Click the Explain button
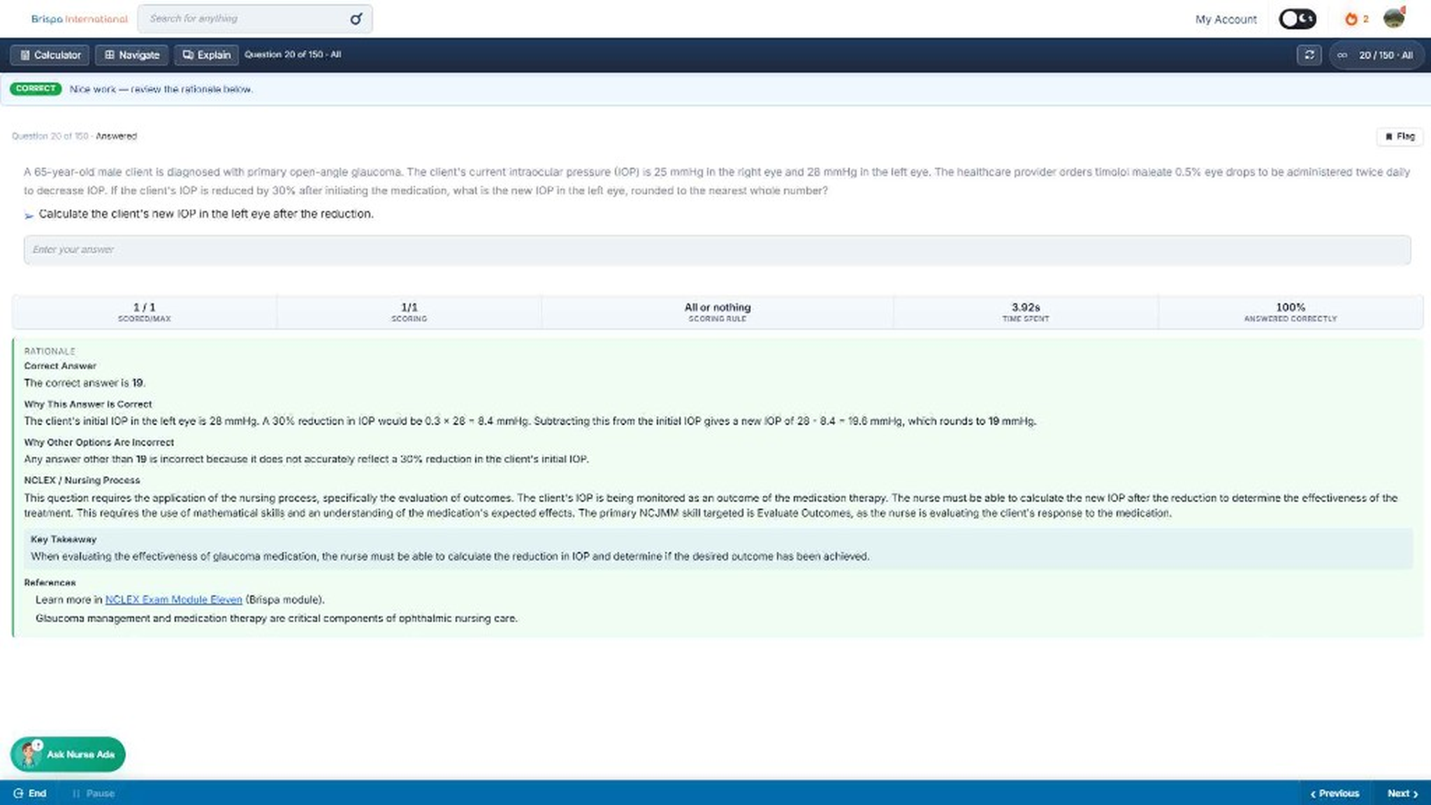Screen dimensions: 1431x805 coord(206,55)
